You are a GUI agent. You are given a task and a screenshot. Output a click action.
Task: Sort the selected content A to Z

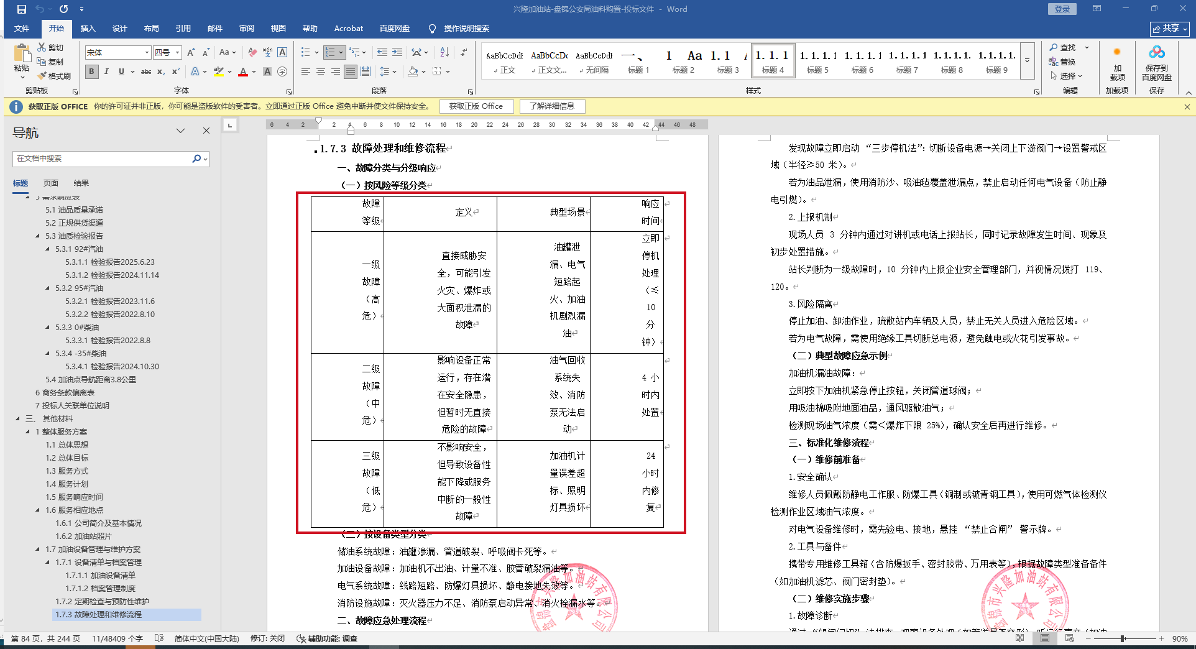(x=444, y=52)
